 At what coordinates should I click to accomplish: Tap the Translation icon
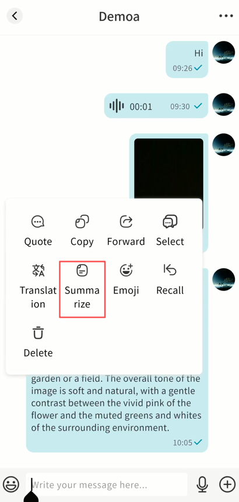pos(38,271)
